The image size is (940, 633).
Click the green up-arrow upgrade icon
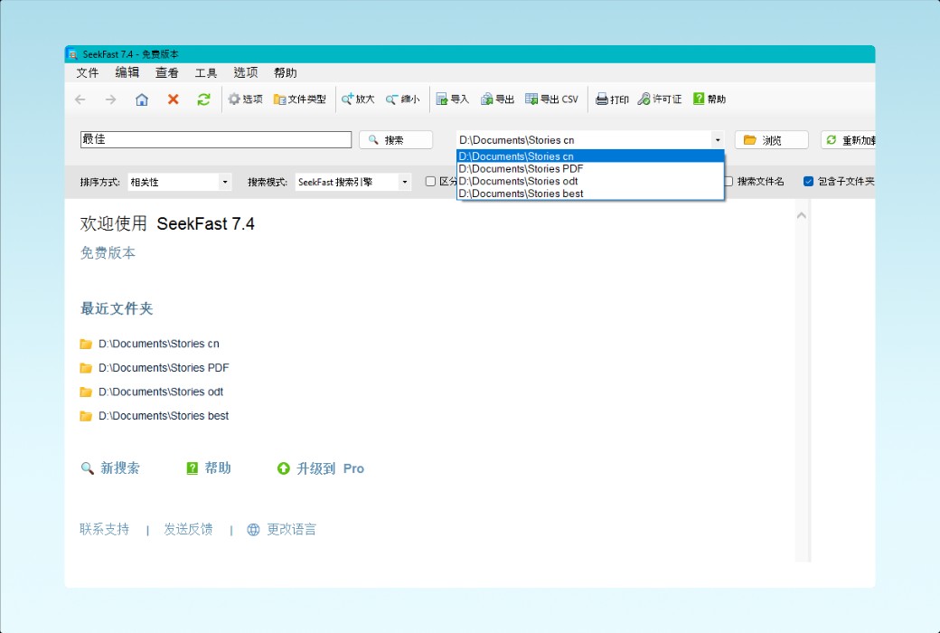coord(284,468)
